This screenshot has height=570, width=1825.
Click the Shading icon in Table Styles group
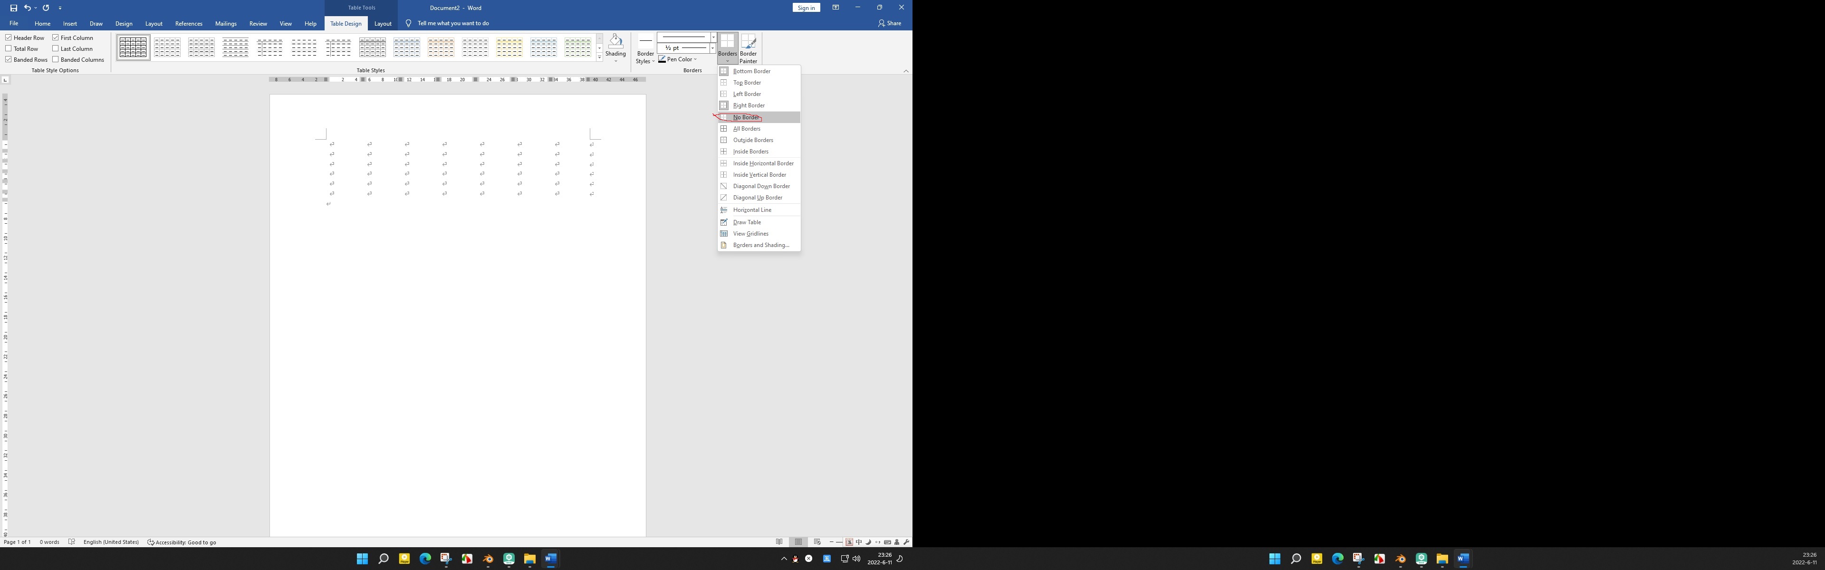tap(615, 41)
